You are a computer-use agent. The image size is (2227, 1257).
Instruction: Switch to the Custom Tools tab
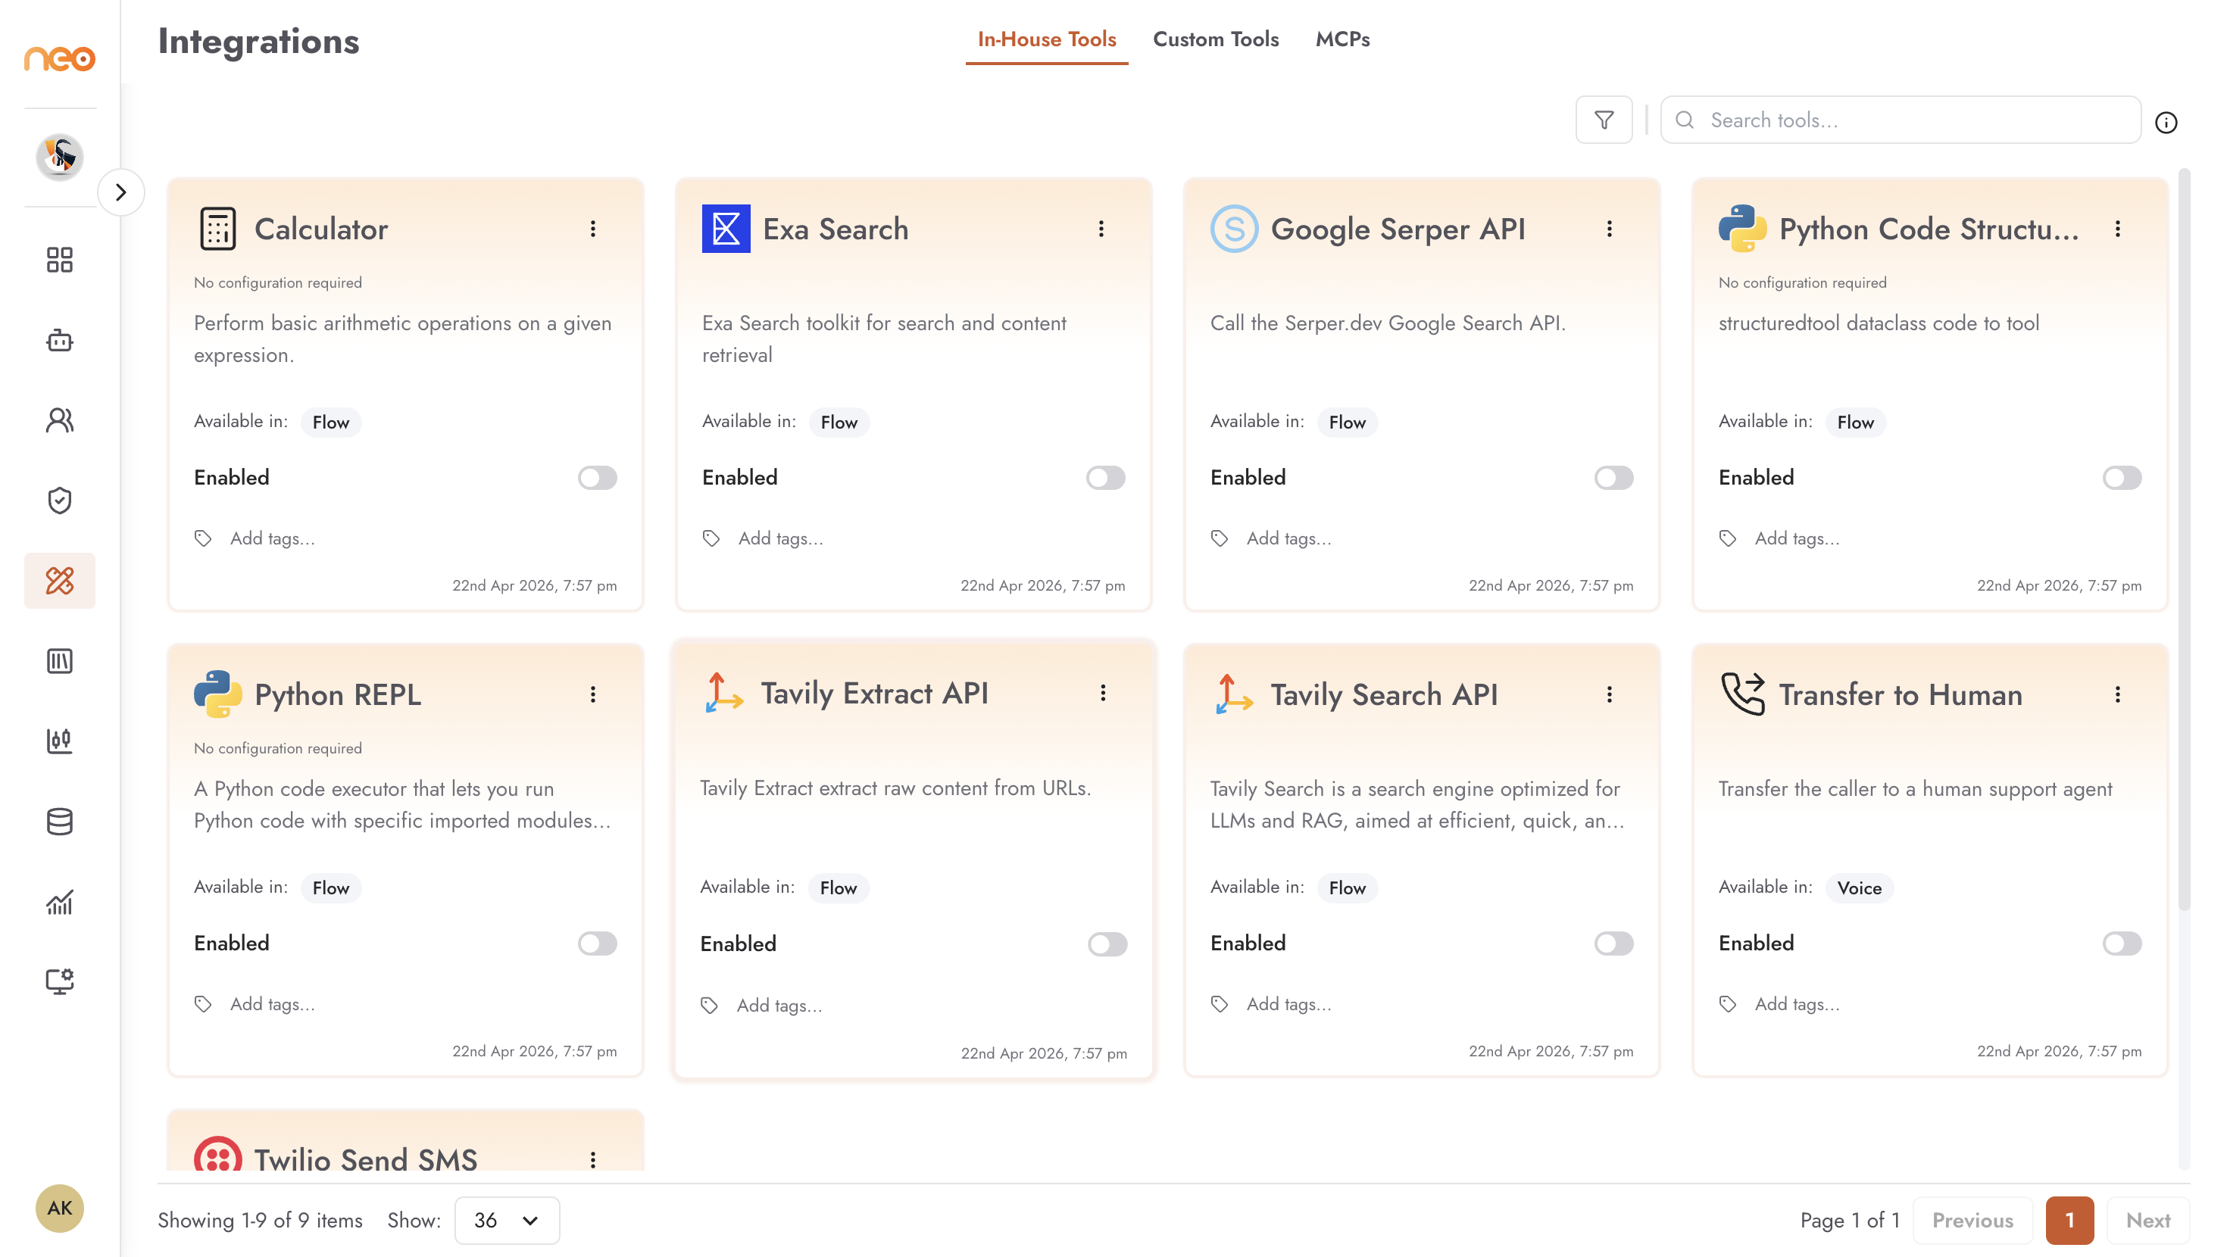(x=1216, y=39)
